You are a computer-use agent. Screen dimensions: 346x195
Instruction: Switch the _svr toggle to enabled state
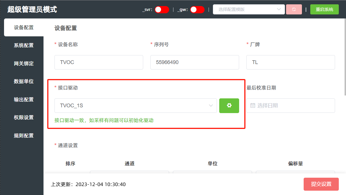(x=162, y=9)
